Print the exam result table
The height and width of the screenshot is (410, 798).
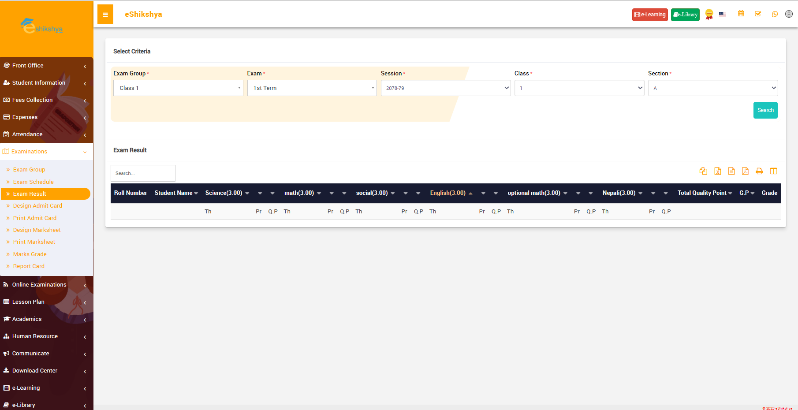tap(759, 171)
